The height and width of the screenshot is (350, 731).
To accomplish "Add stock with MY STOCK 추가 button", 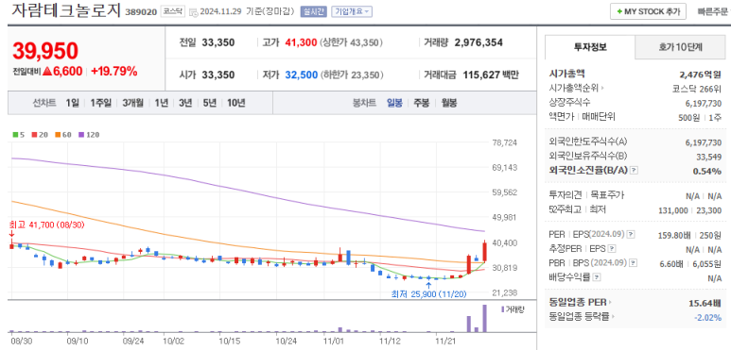I will 648,11.
